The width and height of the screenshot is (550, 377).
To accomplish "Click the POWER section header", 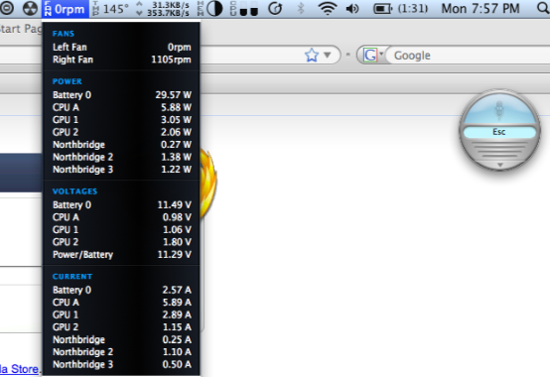I will click(67, 81).
